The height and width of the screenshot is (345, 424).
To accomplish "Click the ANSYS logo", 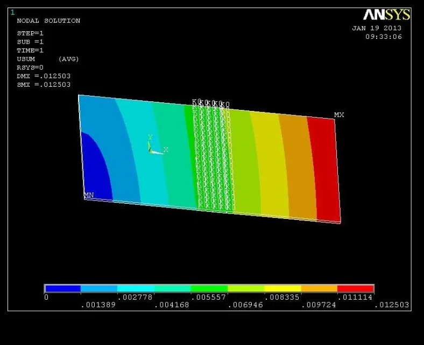I will (387, 15).
